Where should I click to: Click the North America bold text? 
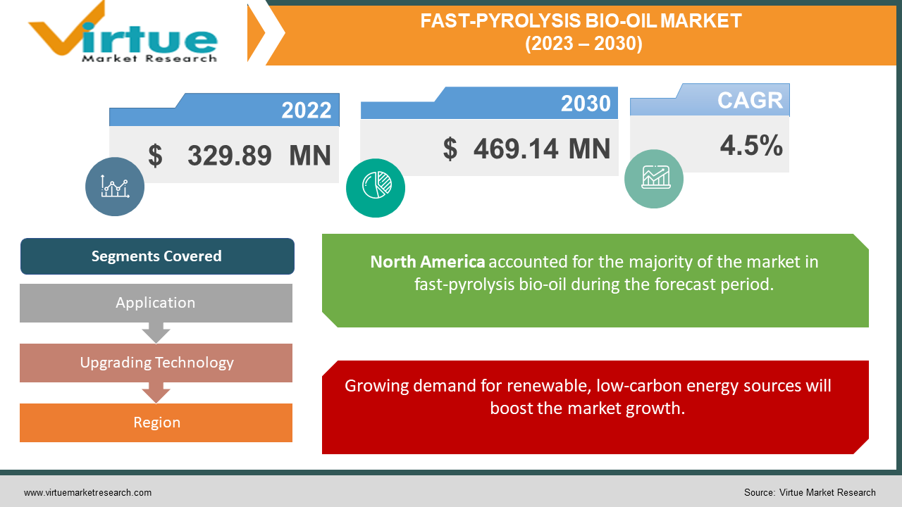tap(428, 262)
